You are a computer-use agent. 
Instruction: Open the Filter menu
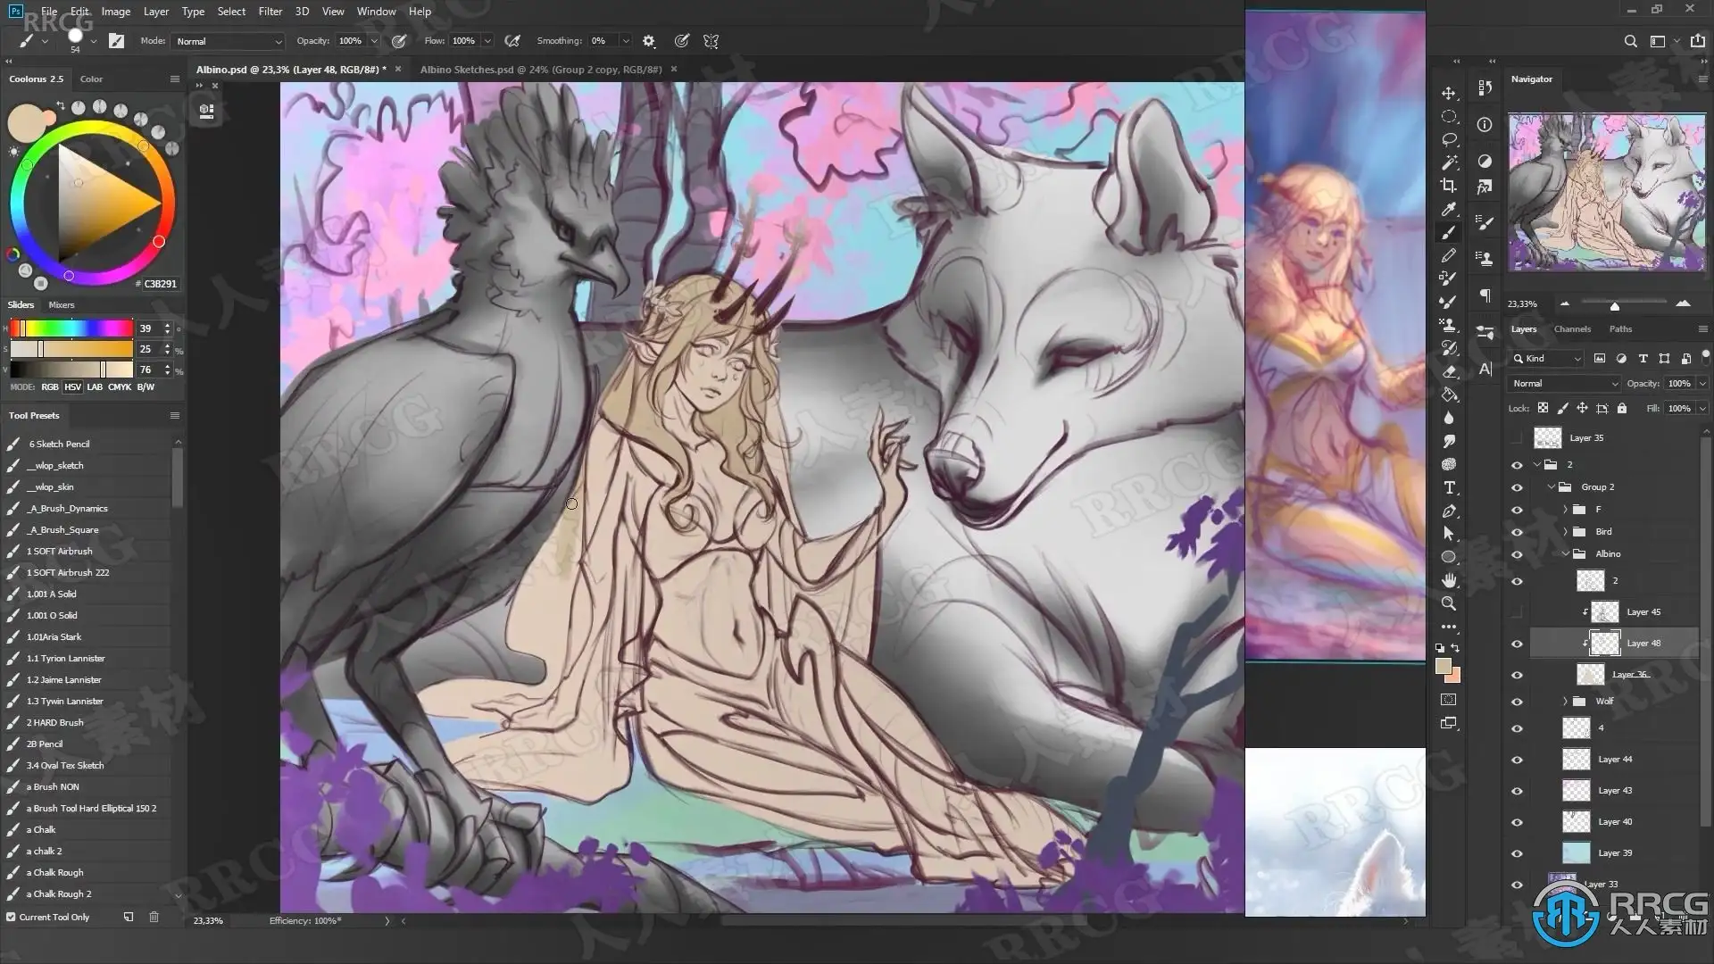270,12
